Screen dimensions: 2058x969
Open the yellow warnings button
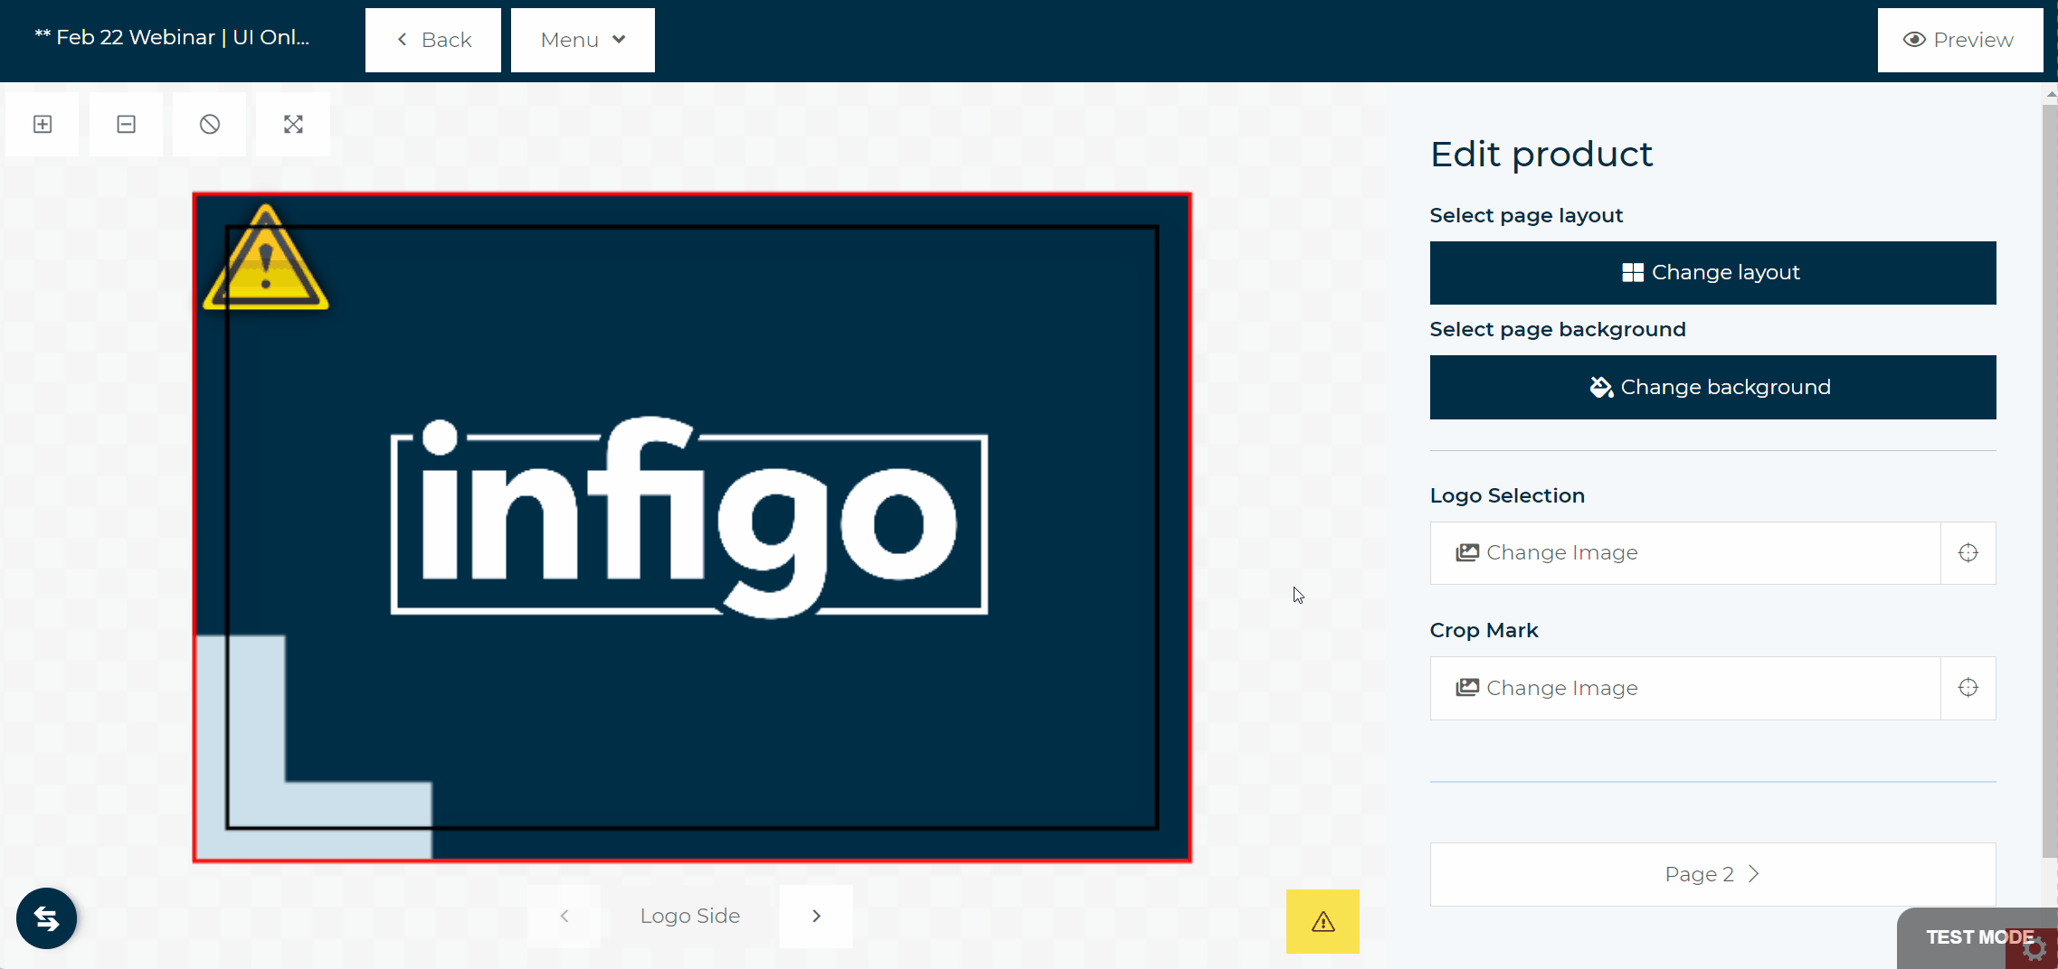pos(1323,921)
